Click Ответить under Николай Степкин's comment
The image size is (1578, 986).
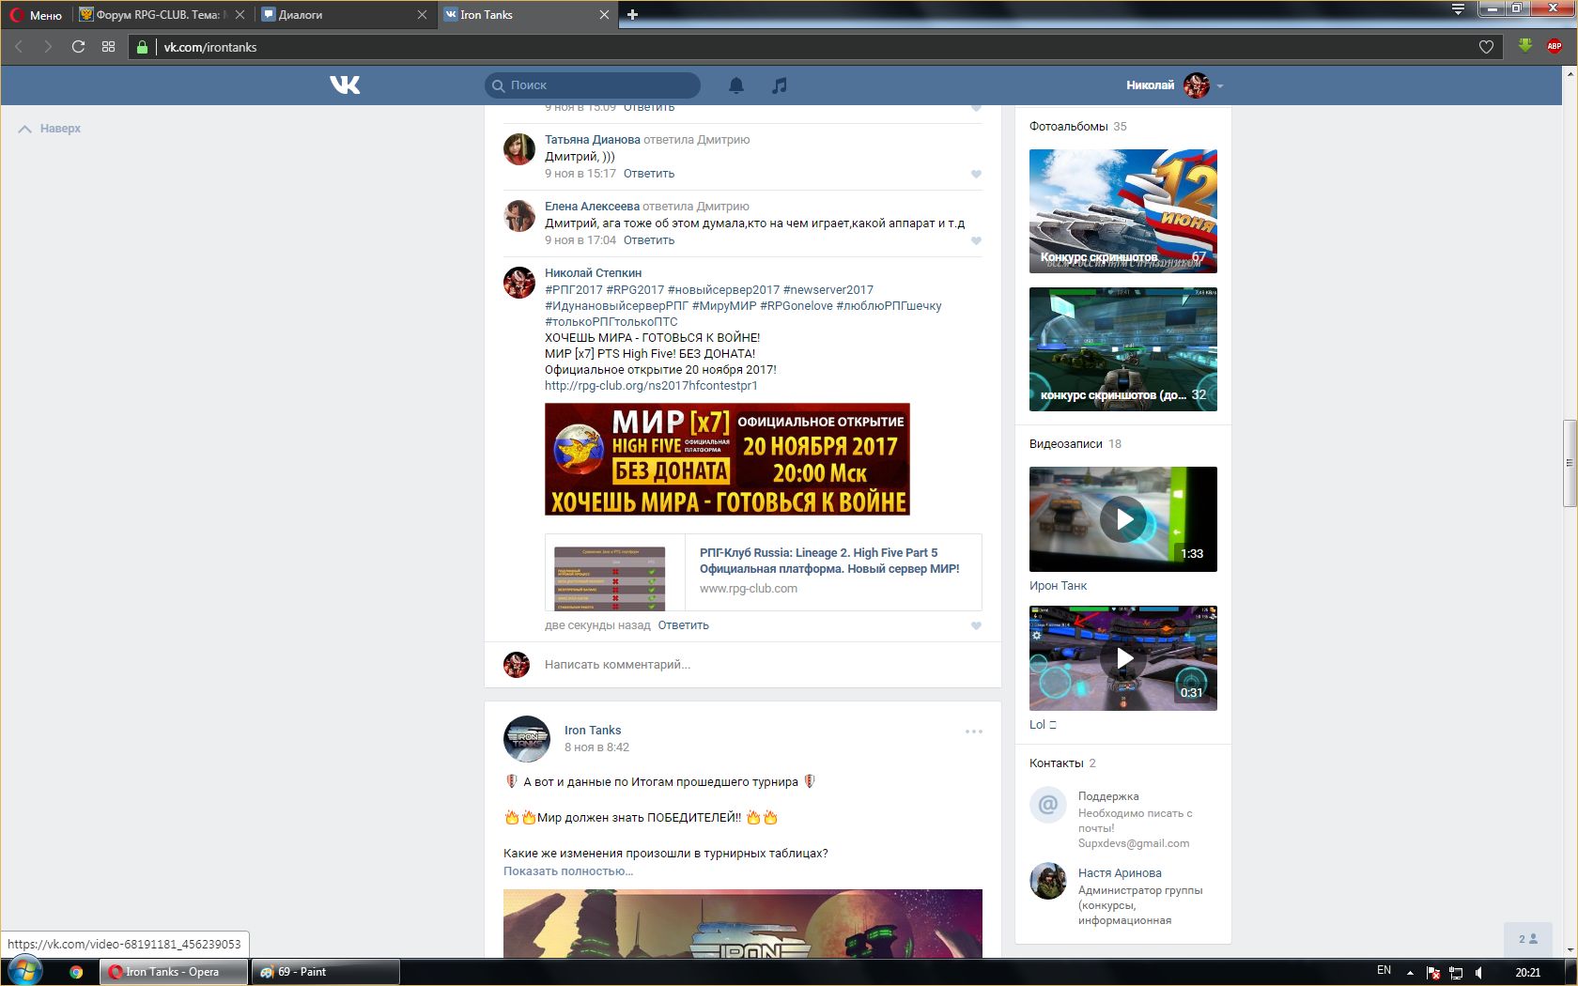tap(683, 625)
